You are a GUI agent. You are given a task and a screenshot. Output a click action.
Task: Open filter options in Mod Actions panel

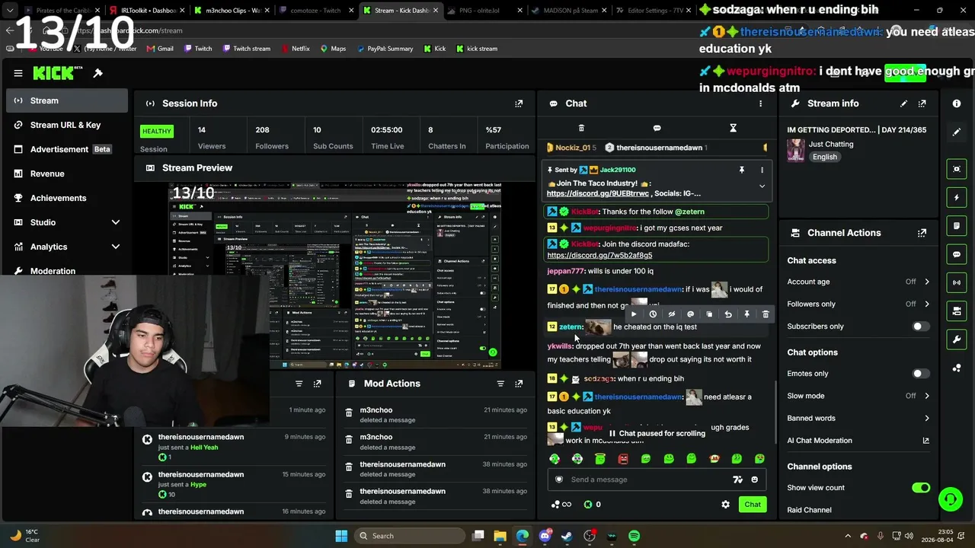coord(500,384)
